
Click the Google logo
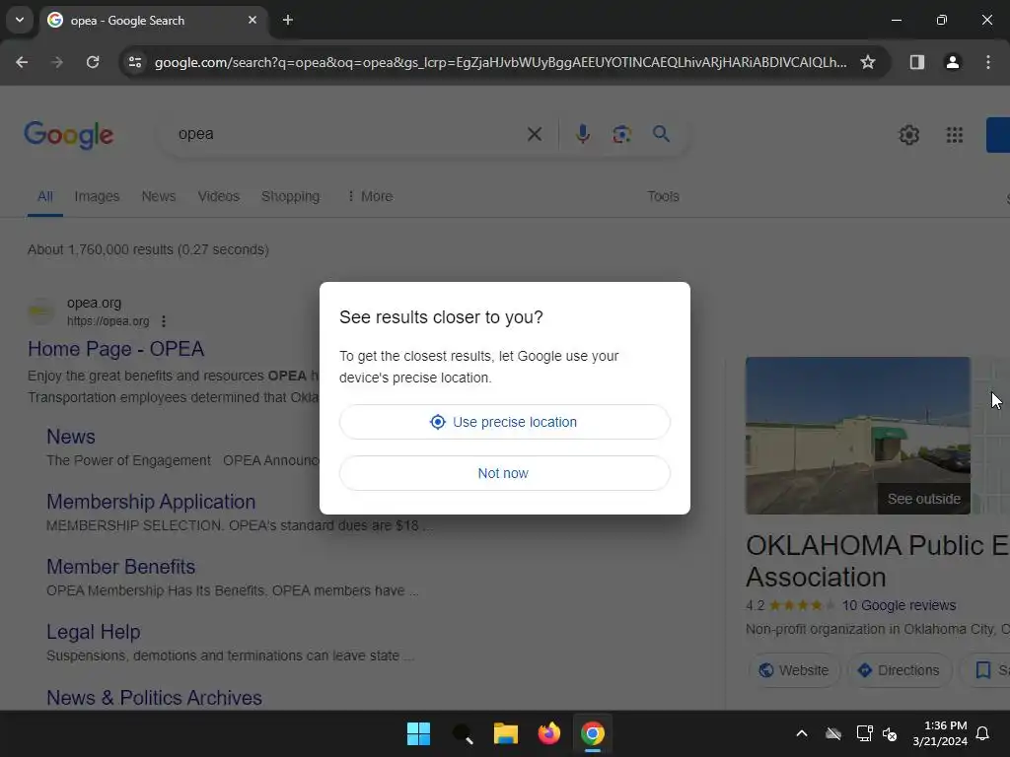click(68, 134)
